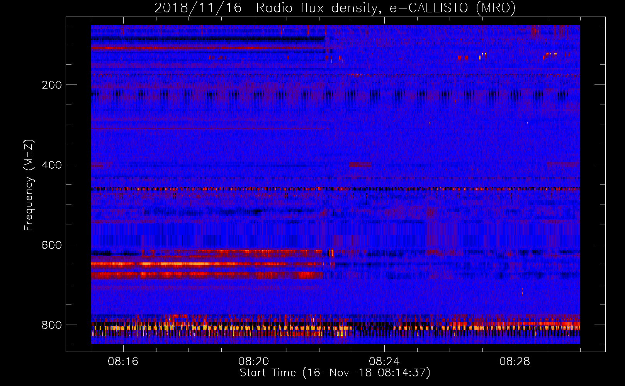This screenshot has width=625, height=386.
Task: Click the 08:28 time tick label
Action: coord(515,362)
